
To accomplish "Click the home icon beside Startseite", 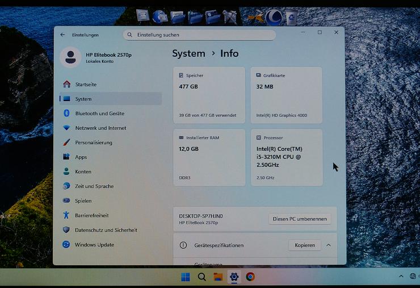I will [x=67, y=84].
